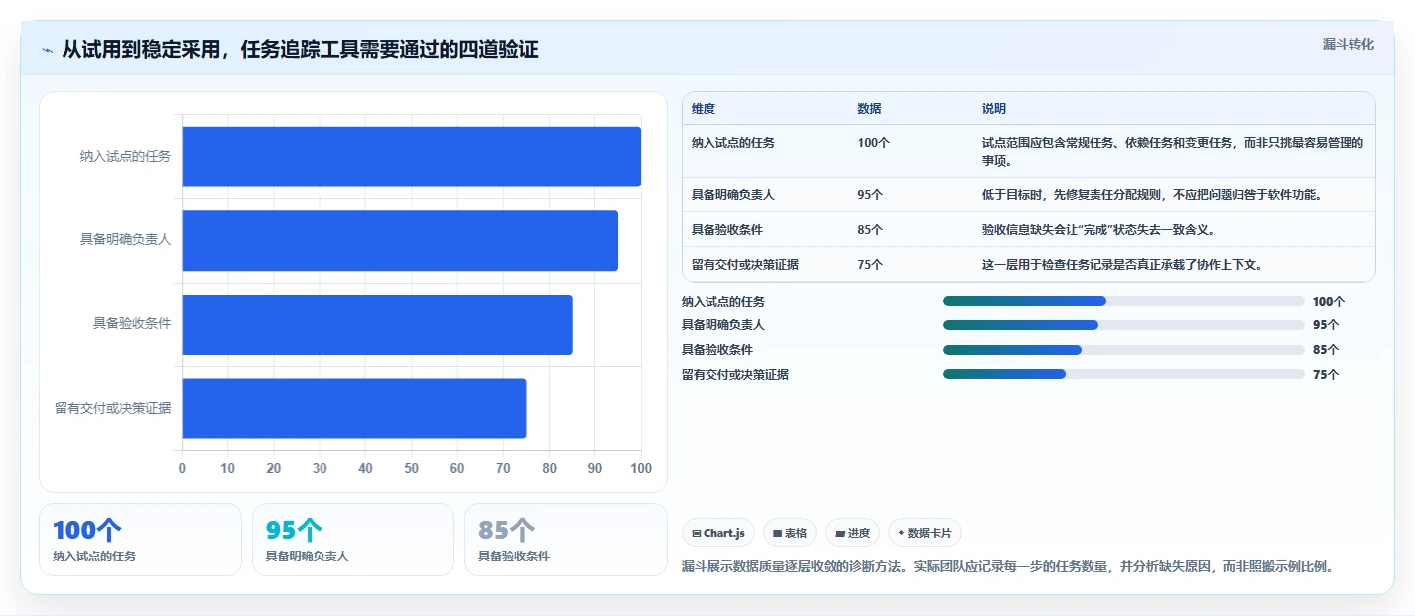Click the description starting 低于目标时

[1151, 195]
